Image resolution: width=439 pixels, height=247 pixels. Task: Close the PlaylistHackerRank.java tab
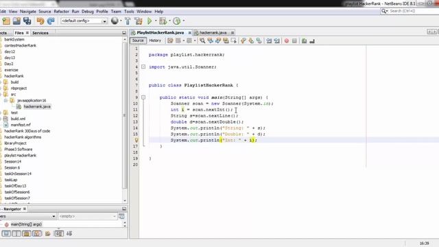[x=189, y=33]
